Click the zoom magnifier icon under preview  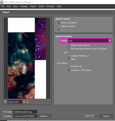(x=6, y=102)
